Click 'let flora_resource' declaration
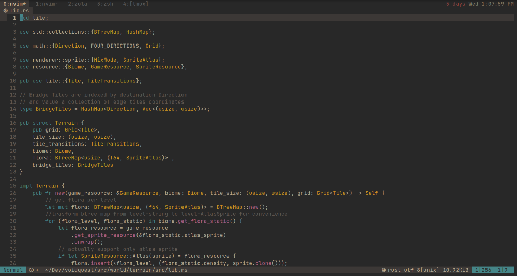Image resolution: width=517 pixels, height=276 pixels. [x=87, y=228]
